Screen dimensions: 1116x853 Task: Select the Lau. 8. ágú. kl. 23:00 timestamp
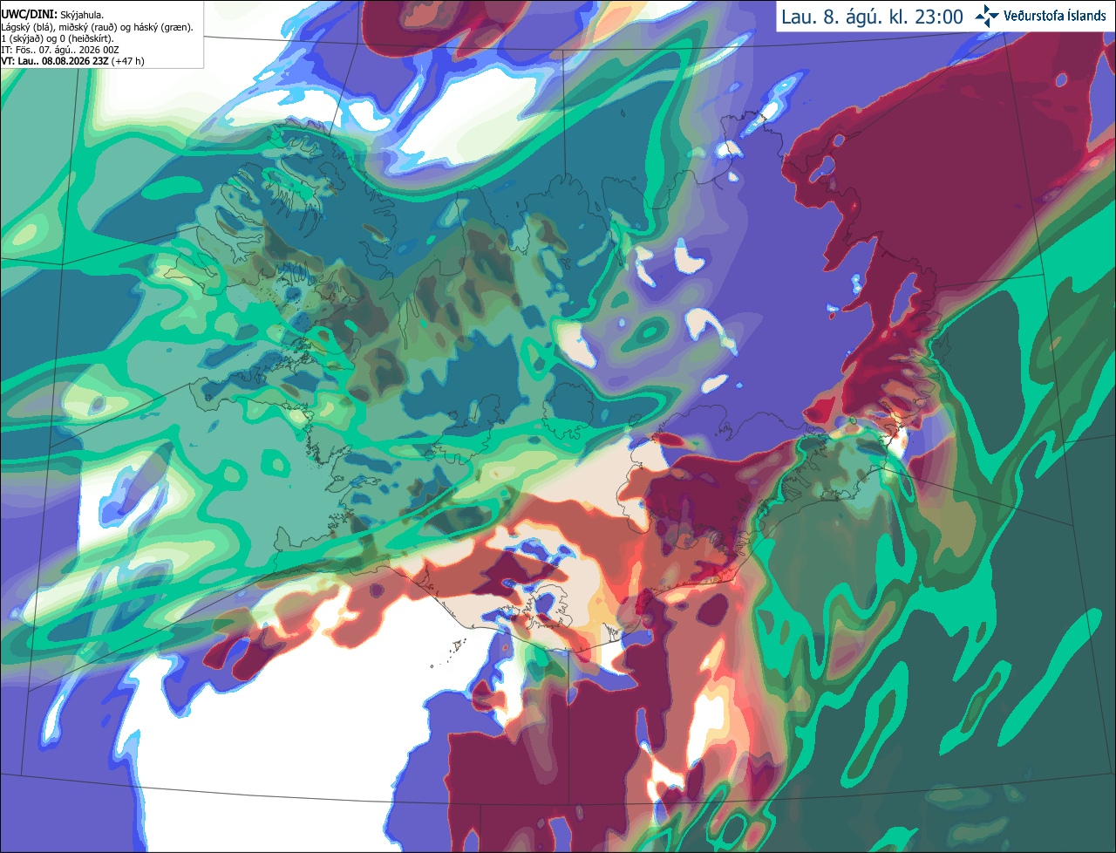coord(873,17)
